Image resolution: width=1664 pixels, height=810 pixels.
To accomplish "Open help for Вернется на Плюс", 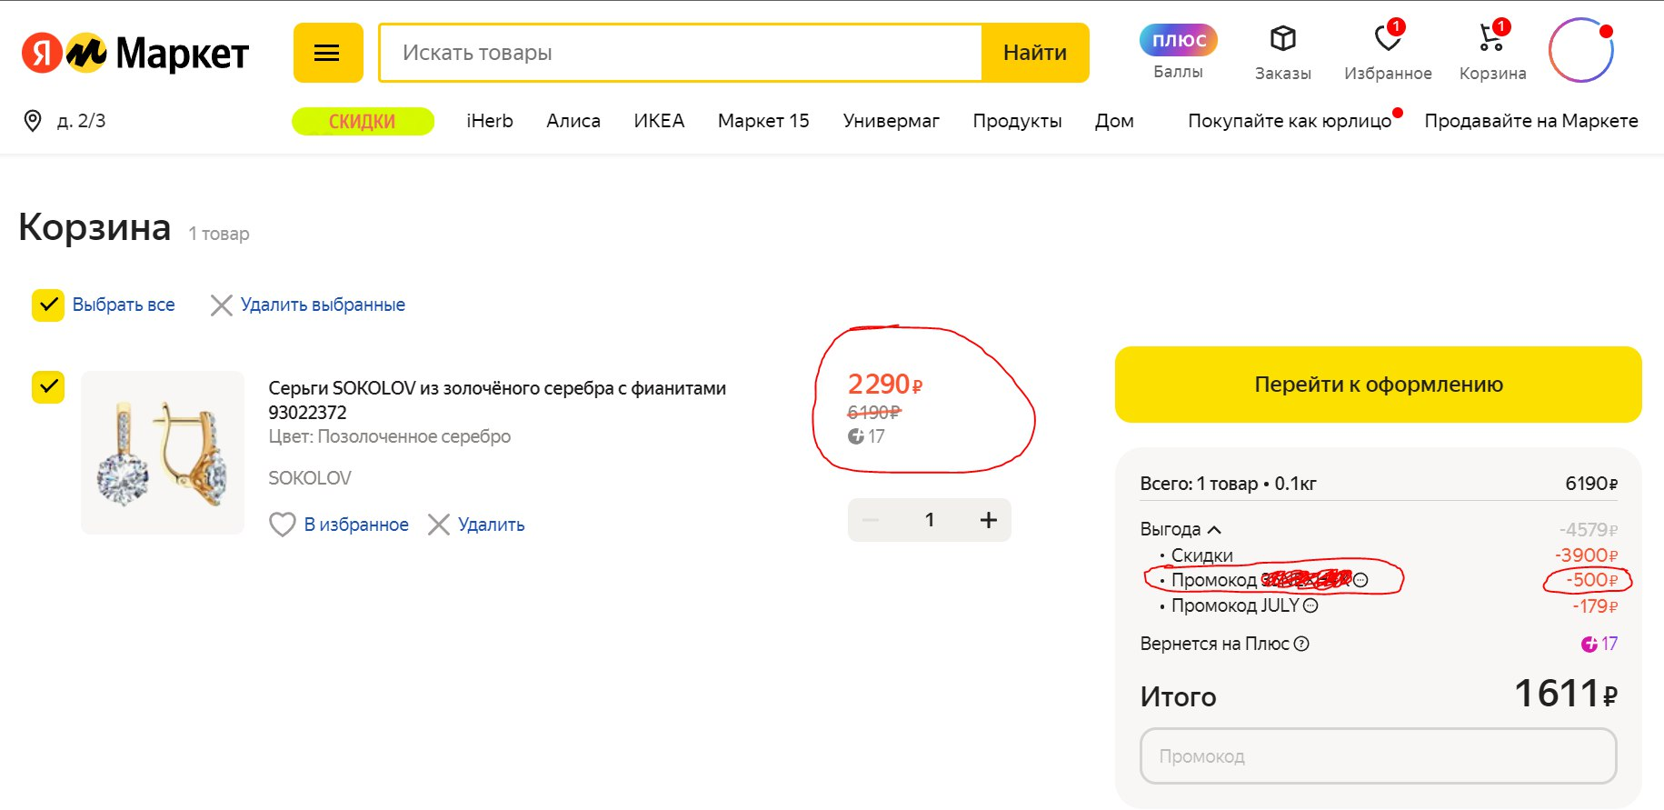I will [1301, 644].
